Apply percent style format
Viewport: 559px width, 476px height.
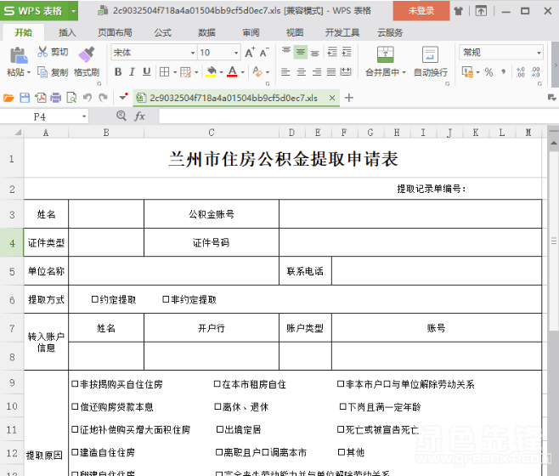point(488,72)
